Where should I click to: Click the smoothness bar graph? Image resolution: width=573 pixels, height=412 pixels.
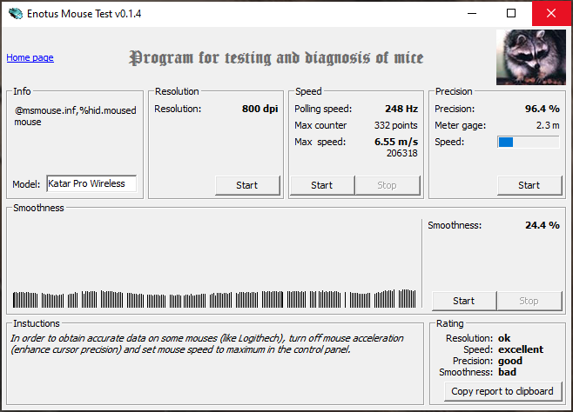(x=214, y=299)
